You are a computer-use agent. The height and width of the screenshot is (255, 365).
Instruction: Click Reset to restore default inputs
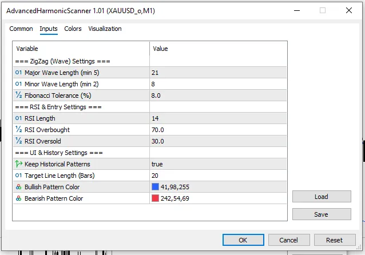click(x=335, y=240)
